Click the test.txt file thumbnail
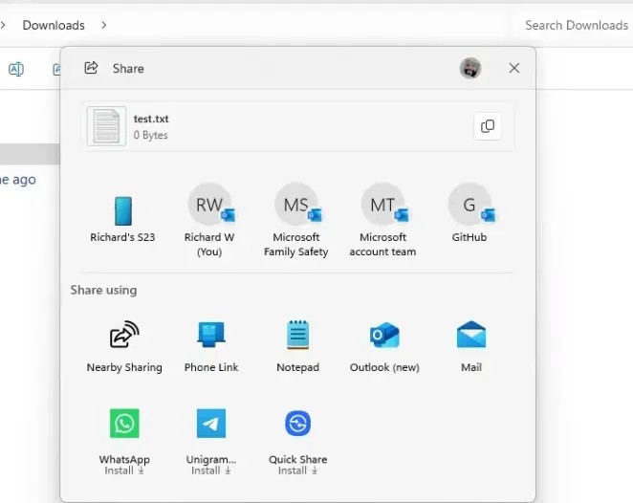The height and width of the screenshot is (503, 633). click(x=106, y=126)
